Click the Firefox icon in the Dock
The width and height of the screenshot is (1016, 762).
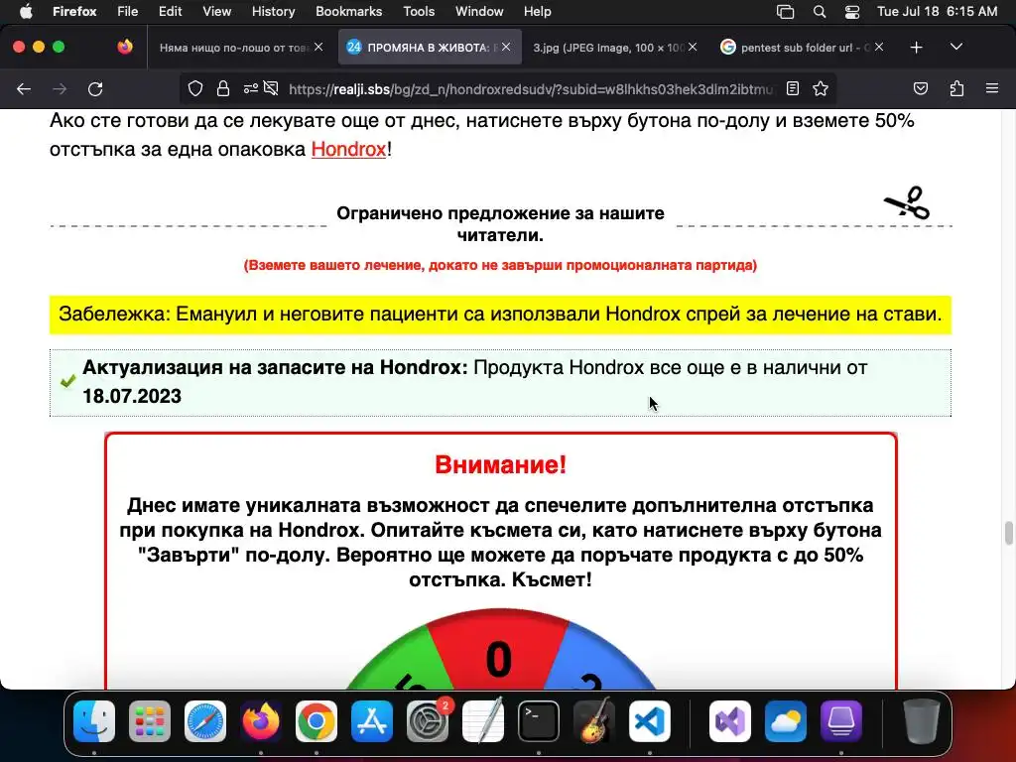point(261,721)
